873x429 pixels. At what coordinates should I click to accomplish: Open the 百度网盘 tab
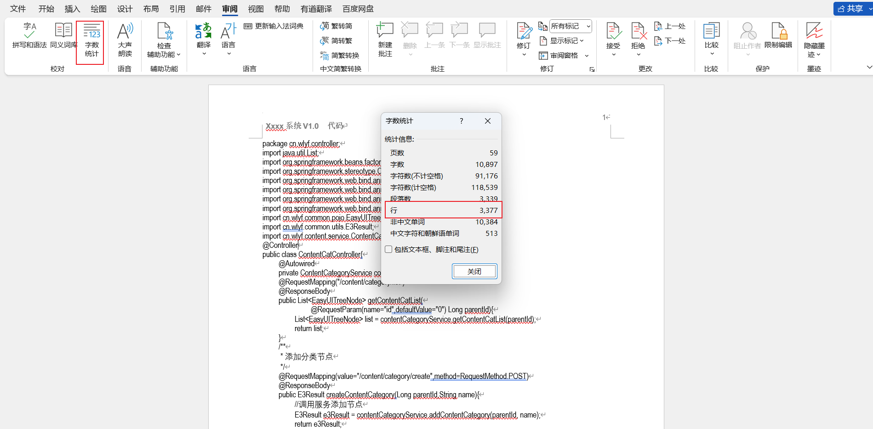tap(358, 9)
